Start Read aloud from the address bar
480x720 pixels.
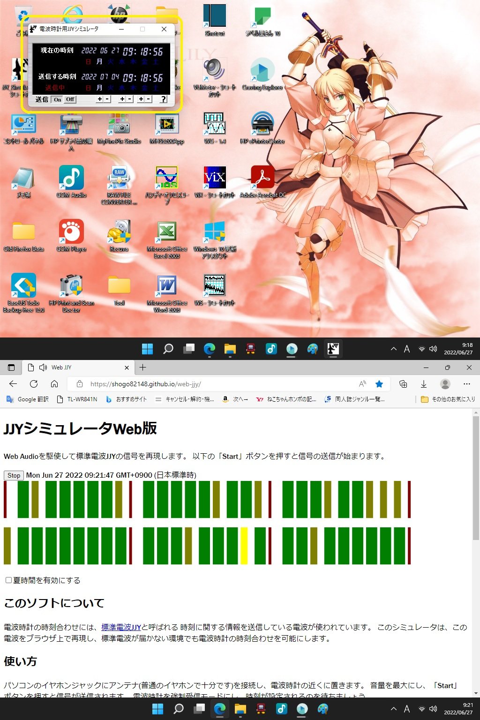[x=362, y=384]
